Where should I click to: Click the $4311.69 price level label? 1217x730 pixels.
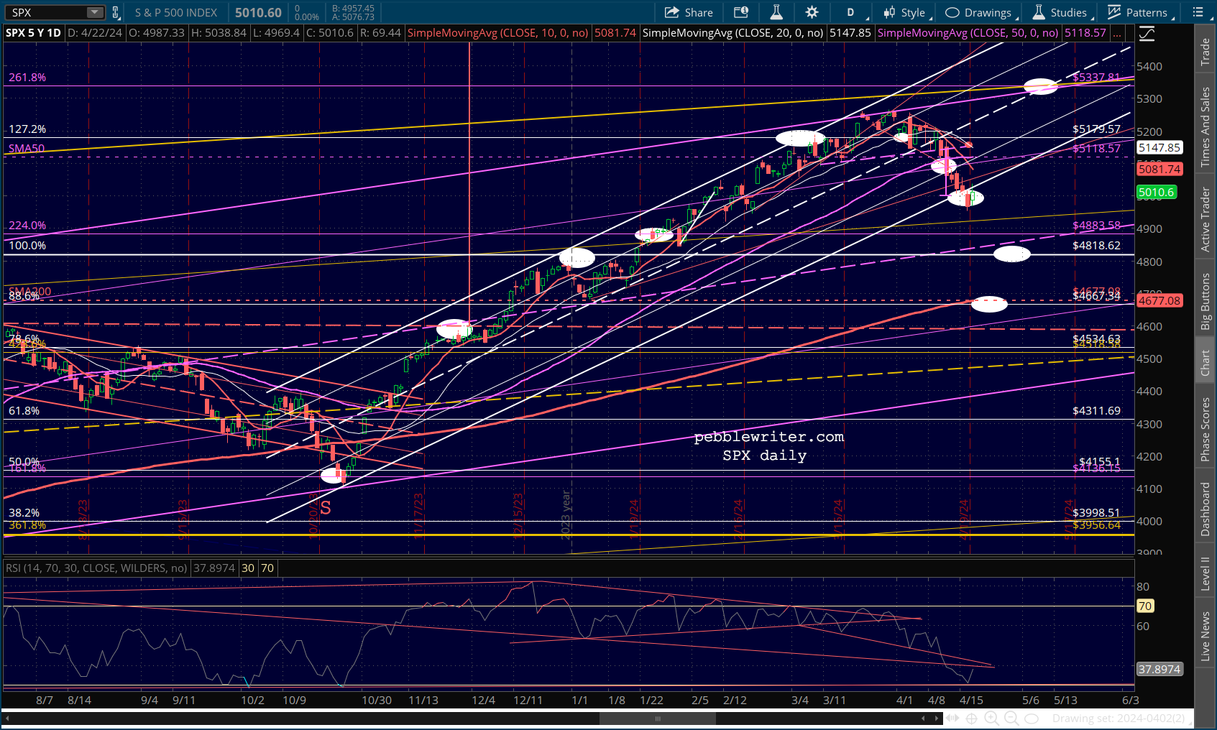click(1096, 411)
